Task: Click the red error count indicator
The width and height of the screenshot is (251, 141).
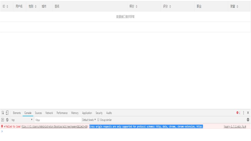Action: click(x=238, y=113)
